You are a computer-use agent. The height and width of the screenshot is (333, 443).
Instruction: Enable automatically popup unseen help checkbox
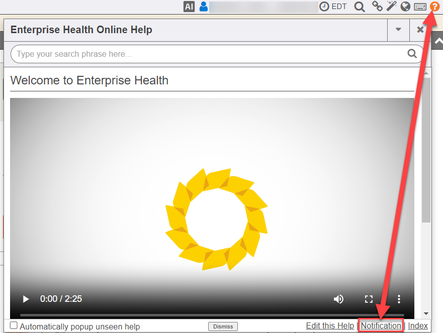pos(14,326)
